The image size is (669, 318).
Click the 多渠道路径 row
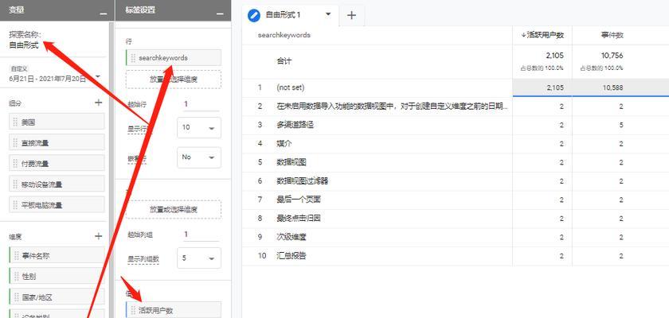coord(456,125)
